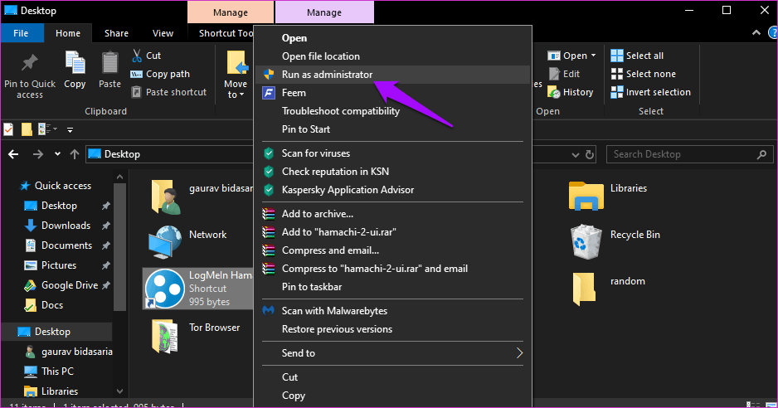
Task: Open the History option in ribbon
Action: pyautogui.click(x=571, y=92)
